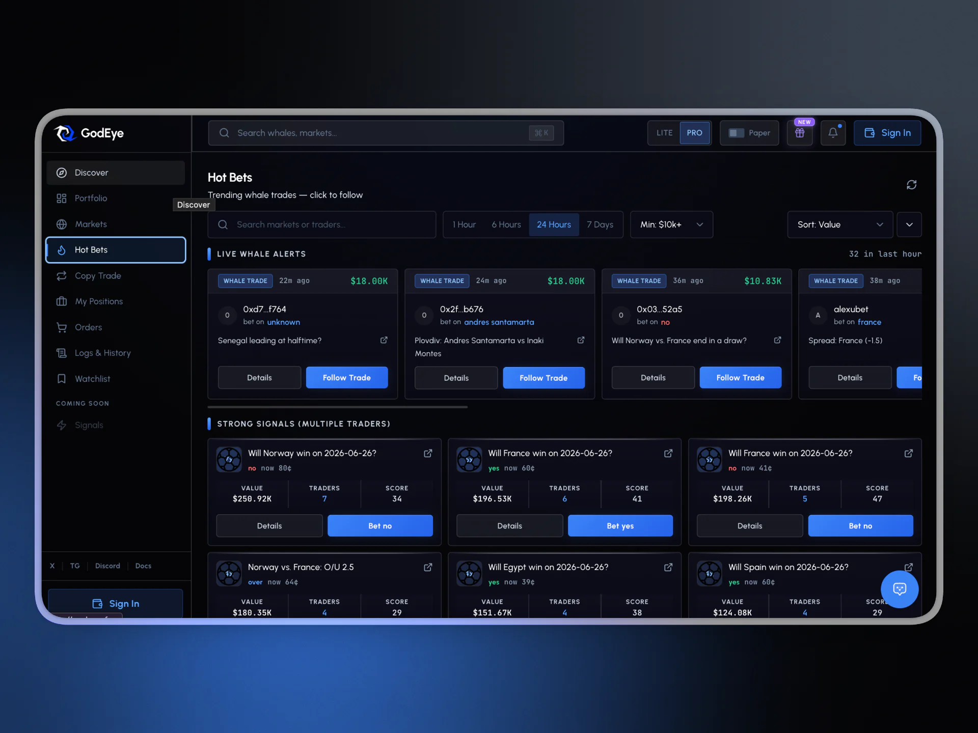Select the 6 Hours timeframe
Screen dimensions: 978x733
[x=506, y=224]
